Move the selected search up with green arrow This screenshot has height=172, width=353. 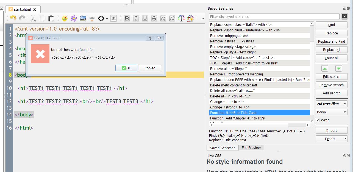tap(324, 68)
